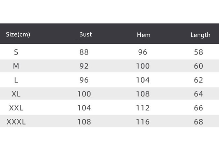This screenshot has width=219, height=153.
Task: Select the M size row label
Action: pos(16,66)
